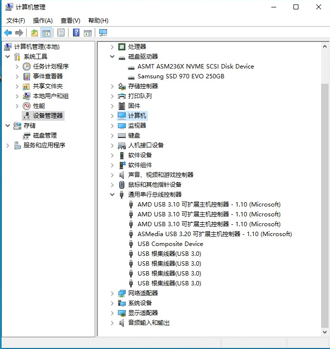Expand the 监视器 category arrow
The width and height of the screenshot is (330, 349).
[x=112, y=126]
